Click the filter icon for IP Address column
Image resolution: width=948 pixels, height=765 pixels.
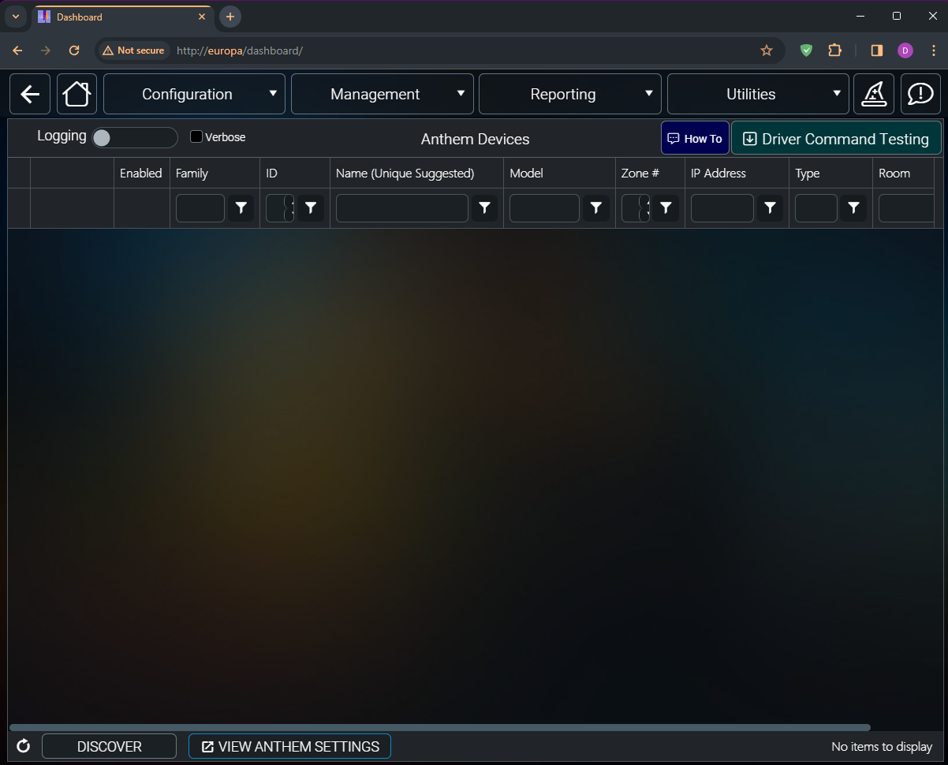770,208
